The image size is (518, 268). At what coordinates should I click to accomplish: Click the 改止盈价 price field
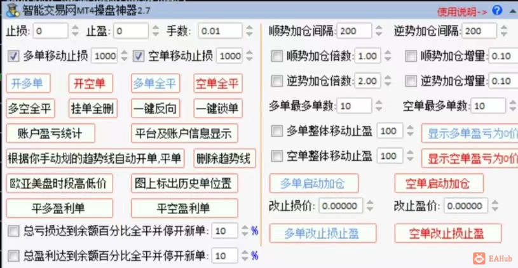pyautogui.click(x=466, y=206)
